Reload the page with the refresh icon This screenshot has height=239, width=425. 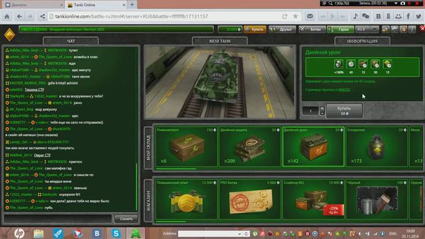coord(285,17)
